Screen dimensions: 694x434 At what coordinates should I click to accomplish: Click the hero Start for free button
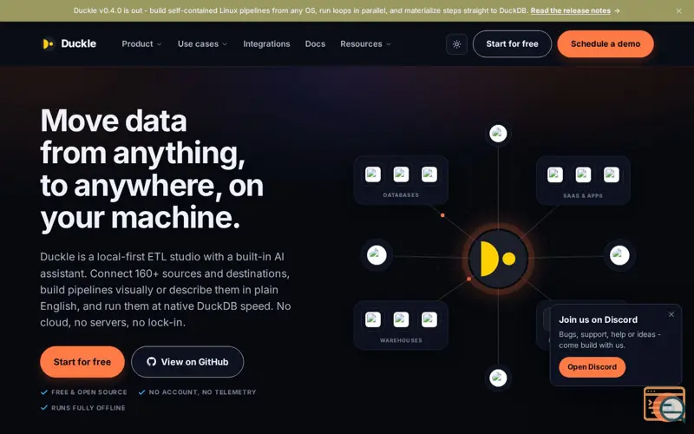point(82,362)
